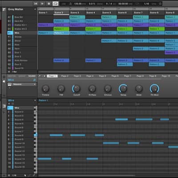Screen dimensions: 178x178
Task: Switch to the MASTER tab
Action: 12,76
